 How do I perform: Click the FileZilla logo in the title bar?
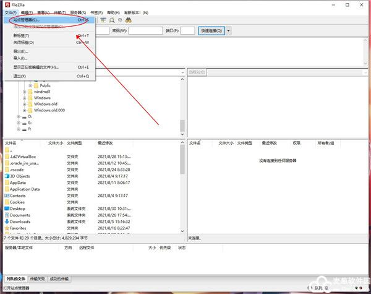pos(4,4)
